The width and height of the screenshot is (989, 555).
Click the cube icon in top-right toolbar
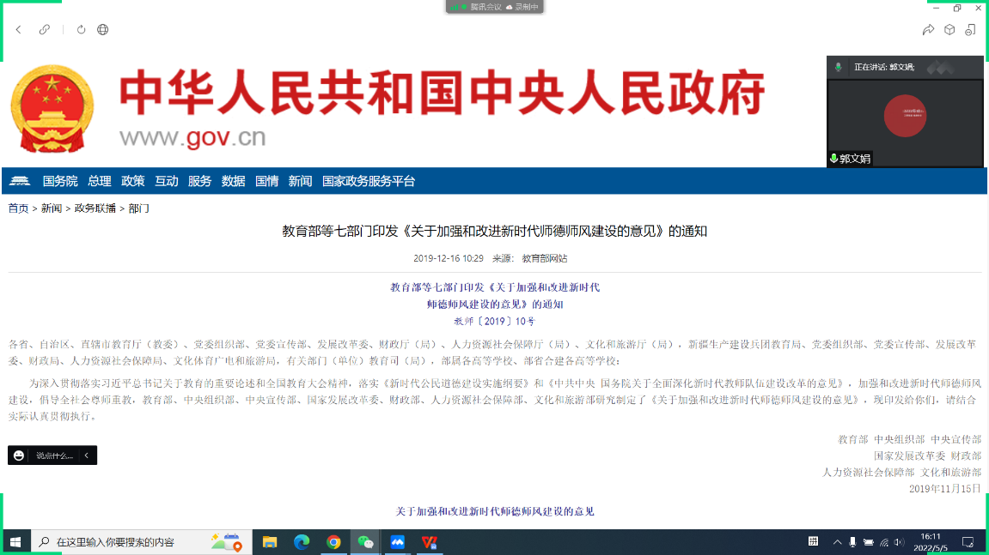point(949,30)
